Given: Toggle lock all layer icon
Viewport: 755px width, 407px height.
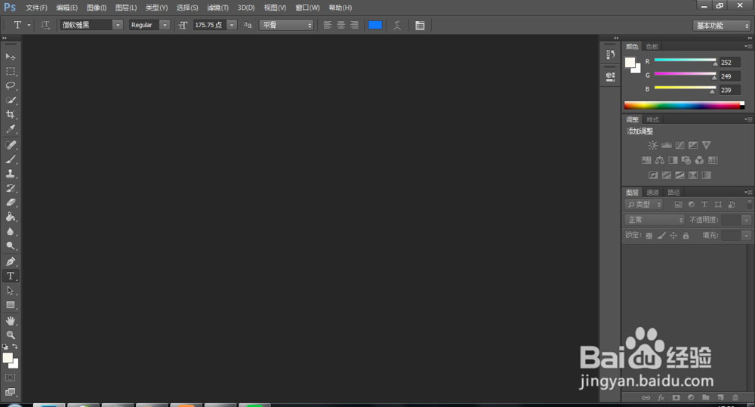Looking at the screenshot, I should [x=686, y=236].
